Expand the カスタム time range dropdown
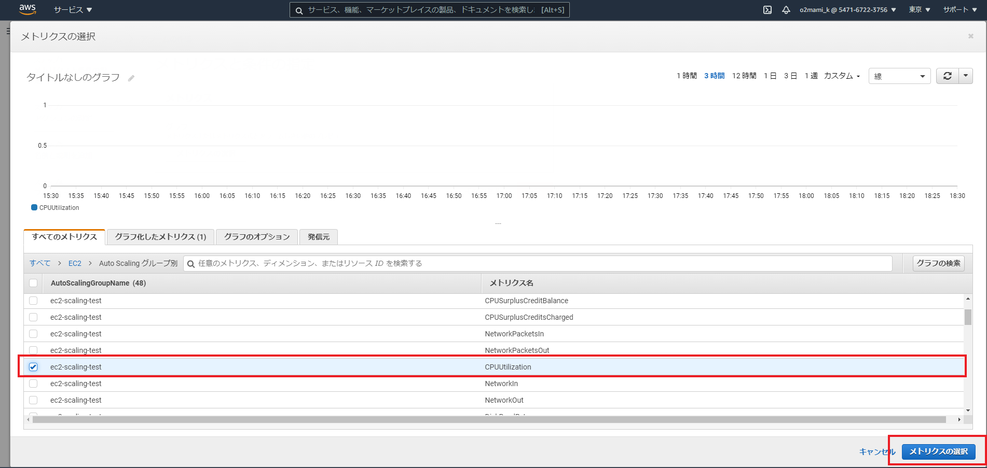 click(x=842, y=76)
